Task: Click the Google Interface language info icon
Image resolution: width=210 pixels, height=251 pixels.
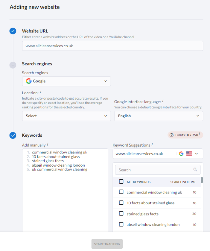Action: click(163, 102)
